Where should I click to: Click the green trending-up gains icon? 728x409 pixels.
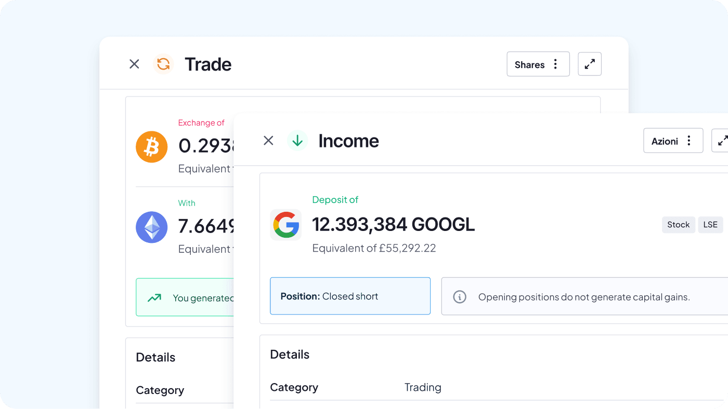click(154, 298)
